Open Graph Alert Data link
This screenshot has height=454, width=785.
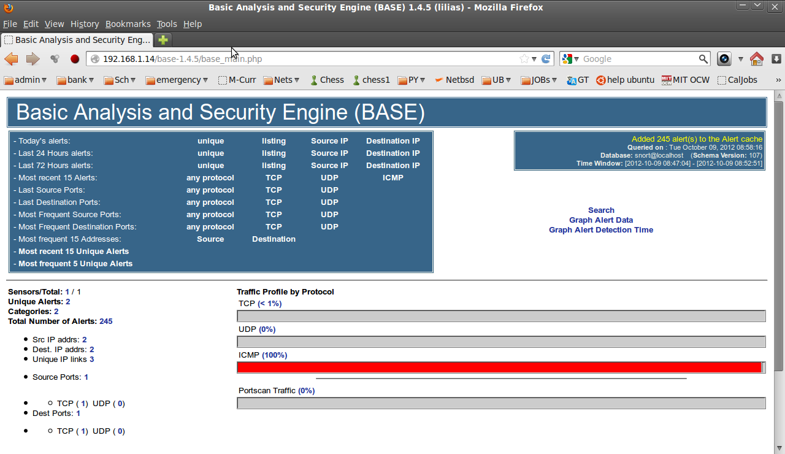tap(601, 220)
